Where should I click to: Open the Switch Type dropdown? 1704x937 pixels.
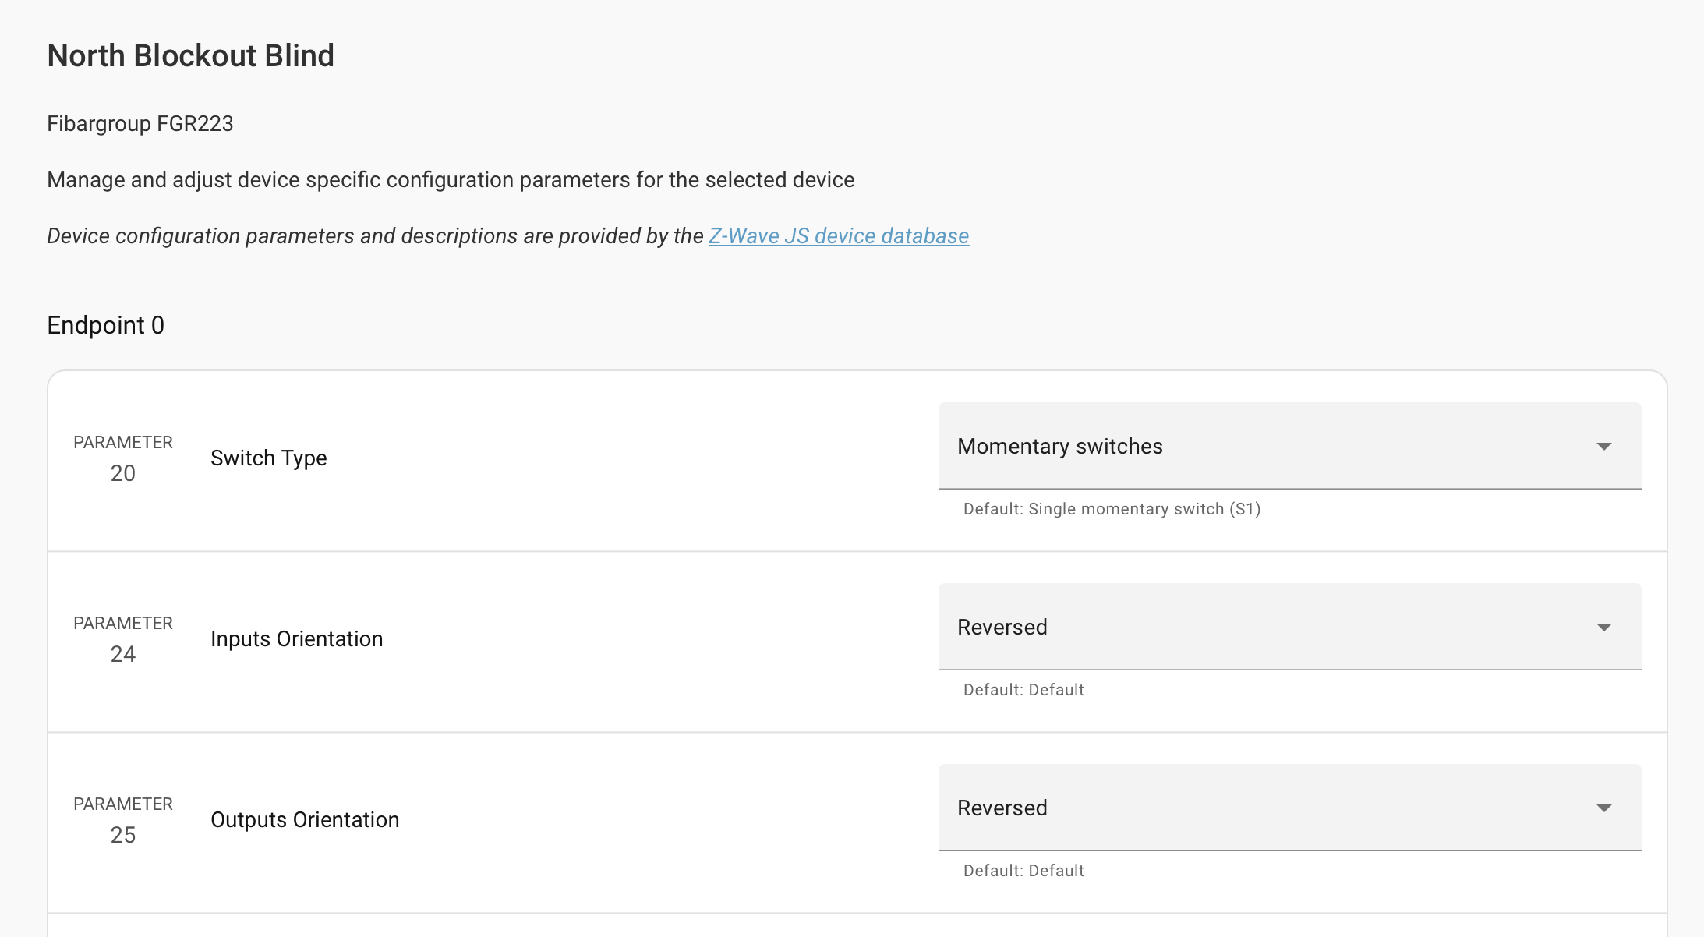click(1289, 446)
